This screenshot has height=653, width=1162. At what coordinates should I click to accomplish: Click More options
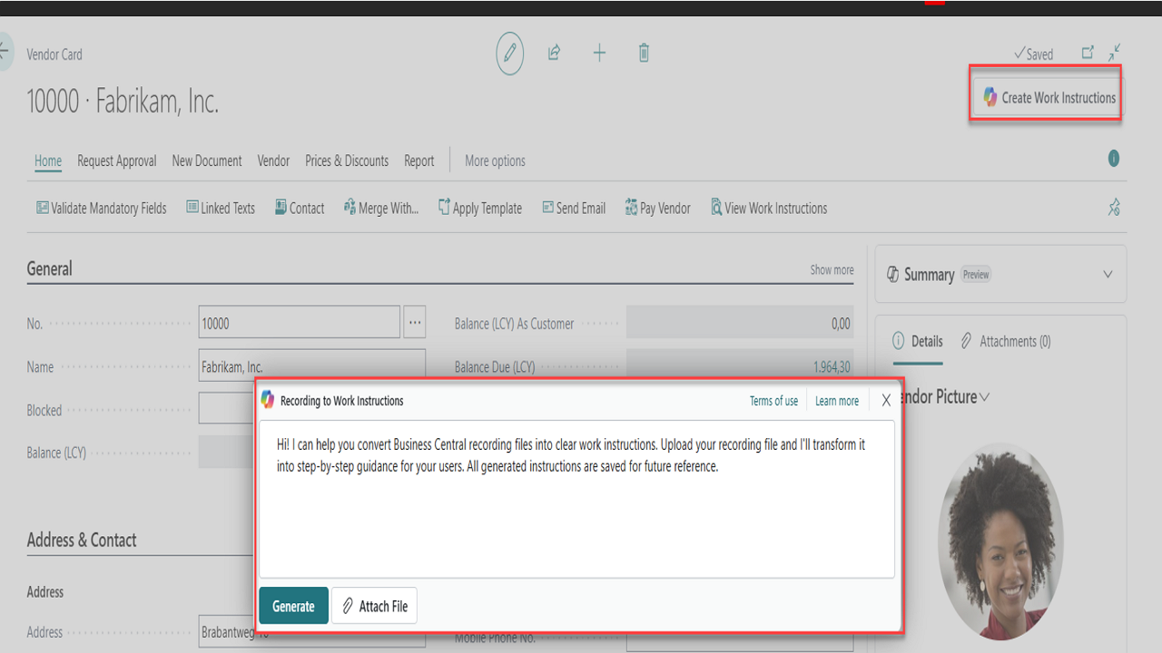click(x=495, y=161)
